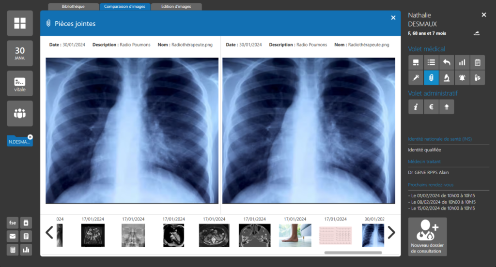Close the N.DESMA... patient tab
Screen dimensions: 496x267
30,137
